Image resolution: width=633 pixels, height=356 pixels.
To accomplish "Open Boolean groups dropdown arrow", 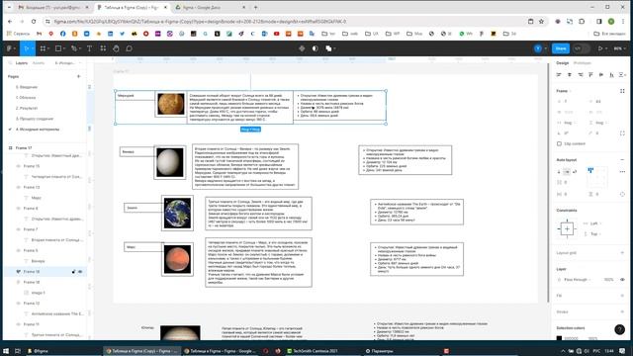I will click(x=334, y=48).
